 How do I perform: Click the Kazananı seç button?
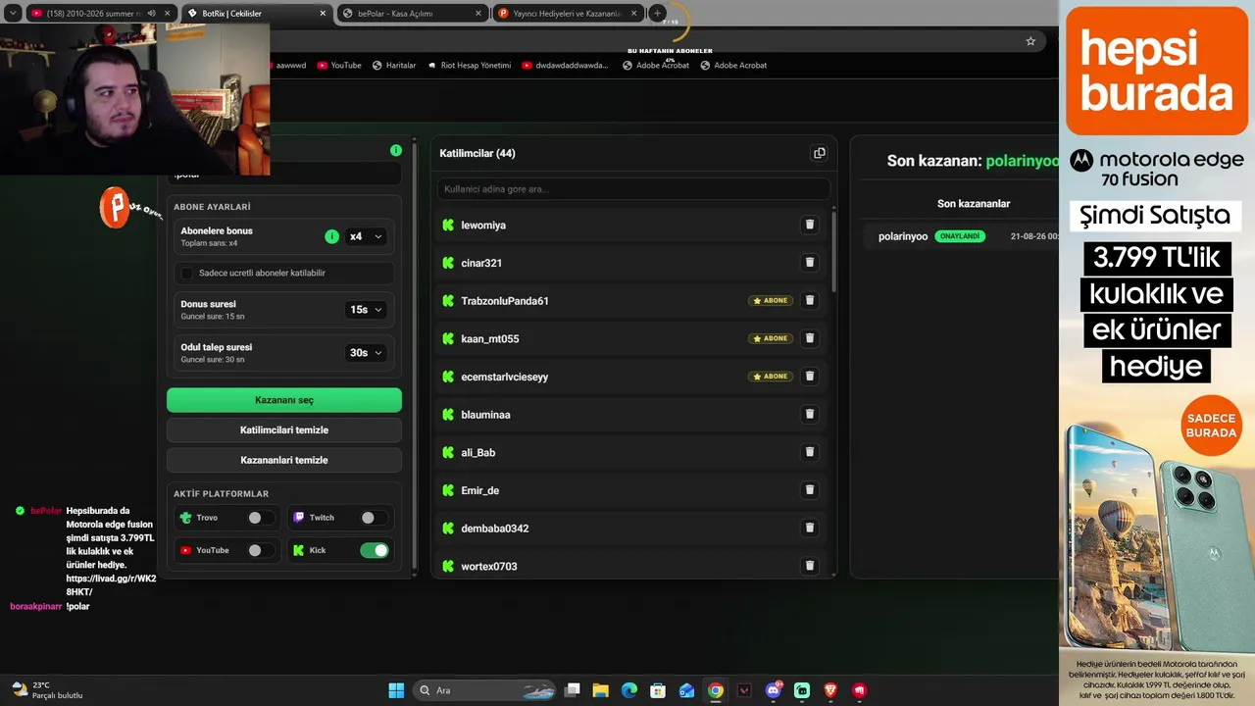(284, 400)
